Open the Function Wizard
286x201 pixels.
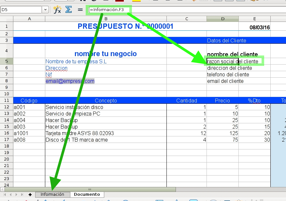(x=56, y=10)
